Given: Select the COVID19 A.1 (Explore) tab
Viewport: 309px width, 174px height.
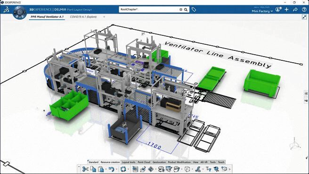Looking at the screenshot, I should tap(83, 17).
